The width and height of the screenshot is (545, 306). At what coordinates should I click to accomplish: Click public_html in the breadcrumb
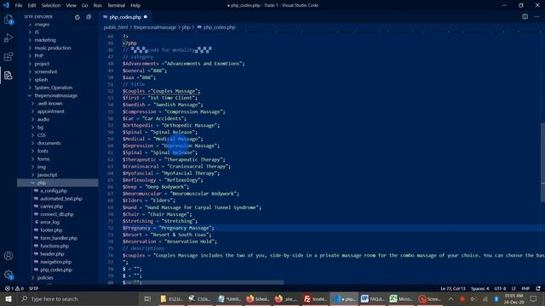point(116,27)
